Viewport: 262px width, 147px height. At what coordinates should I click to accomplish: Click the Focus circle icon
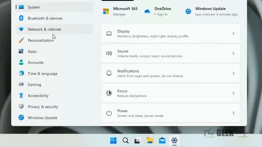109,93
